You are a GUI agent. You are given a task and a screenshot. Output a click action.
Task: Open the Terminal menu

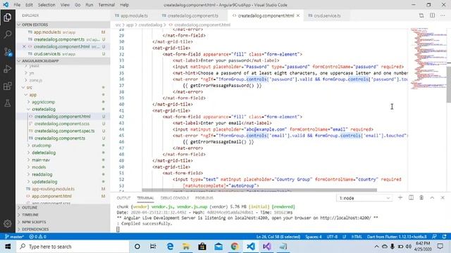(x=106, y=5)
